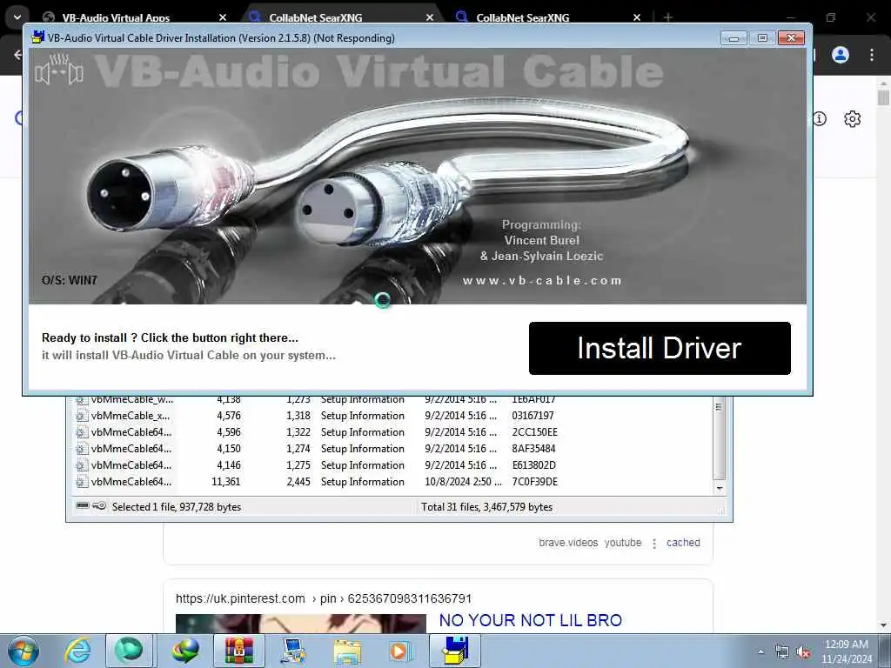Switch to the WinRAR taskbar window

pos(238,651)
